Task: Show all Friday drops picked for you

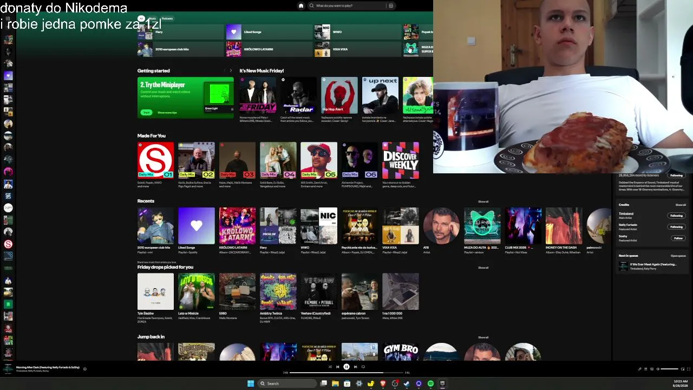Action: 483,268
